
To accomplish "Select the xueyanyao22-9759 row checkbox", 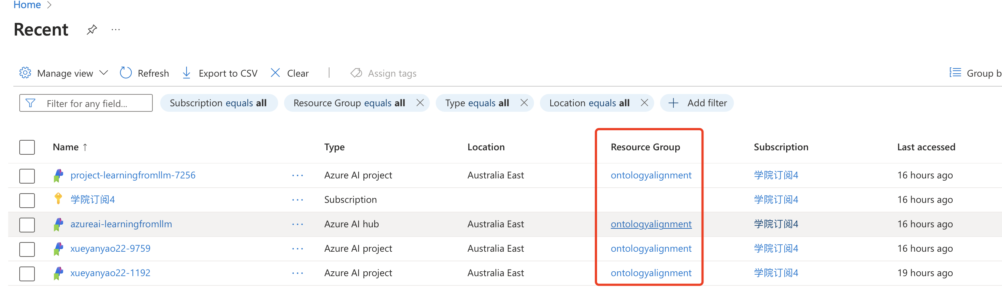I will coord(27,249).
